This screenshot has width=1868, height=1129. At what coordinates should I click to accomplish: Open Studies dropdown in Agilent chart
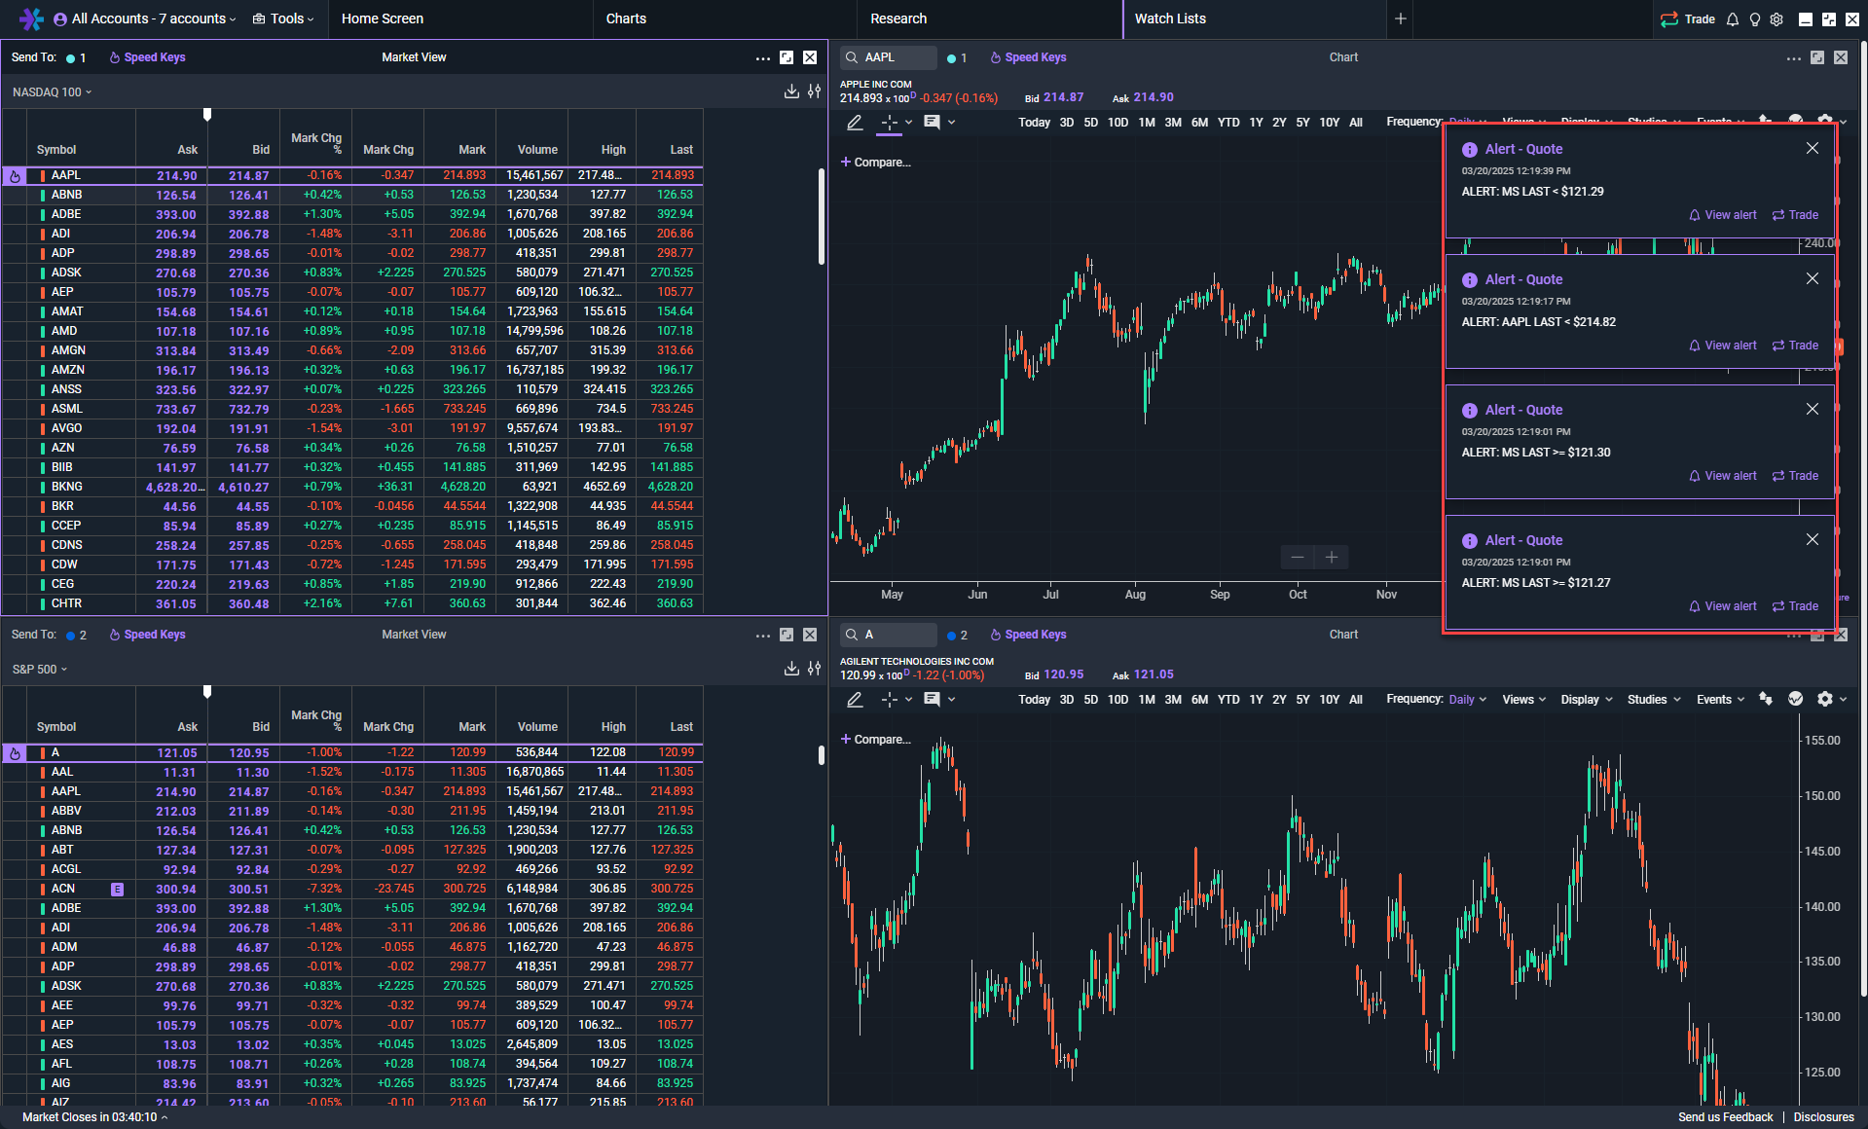coord(1654,700)
